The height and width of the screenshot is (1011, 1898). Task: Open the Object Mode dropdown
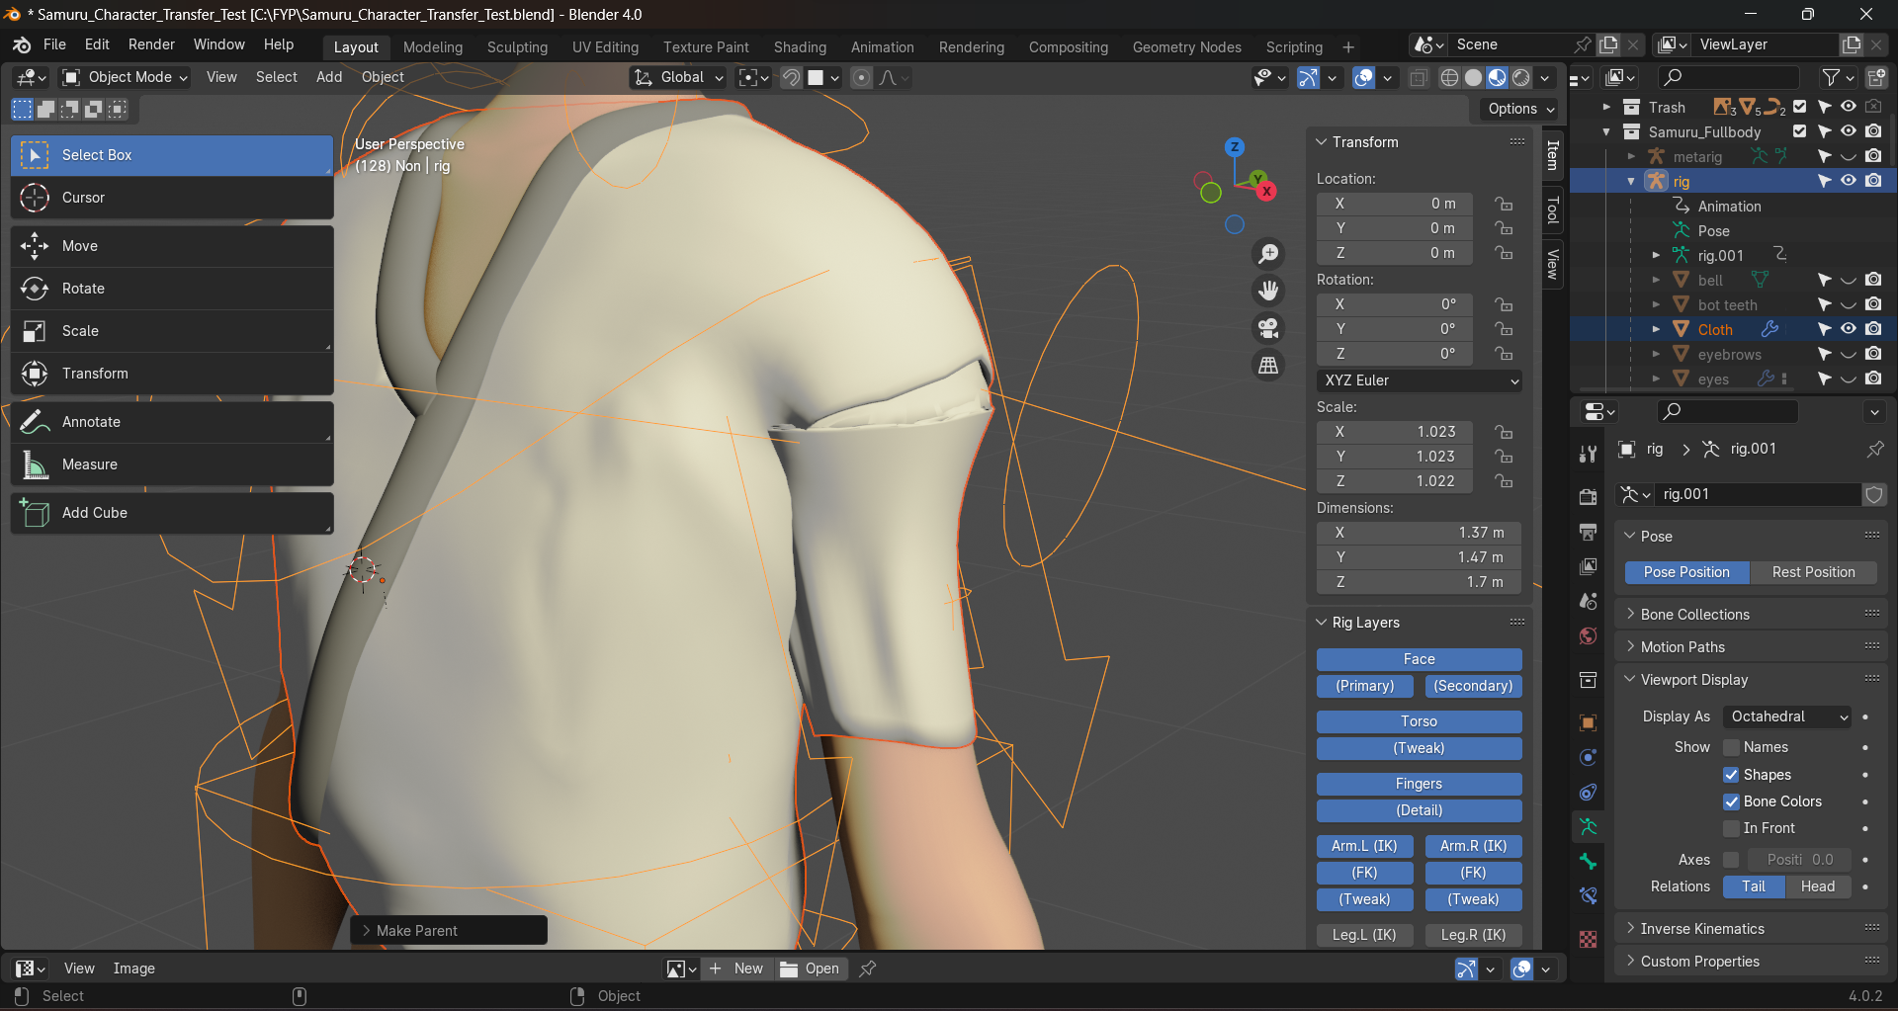(125, 77)
